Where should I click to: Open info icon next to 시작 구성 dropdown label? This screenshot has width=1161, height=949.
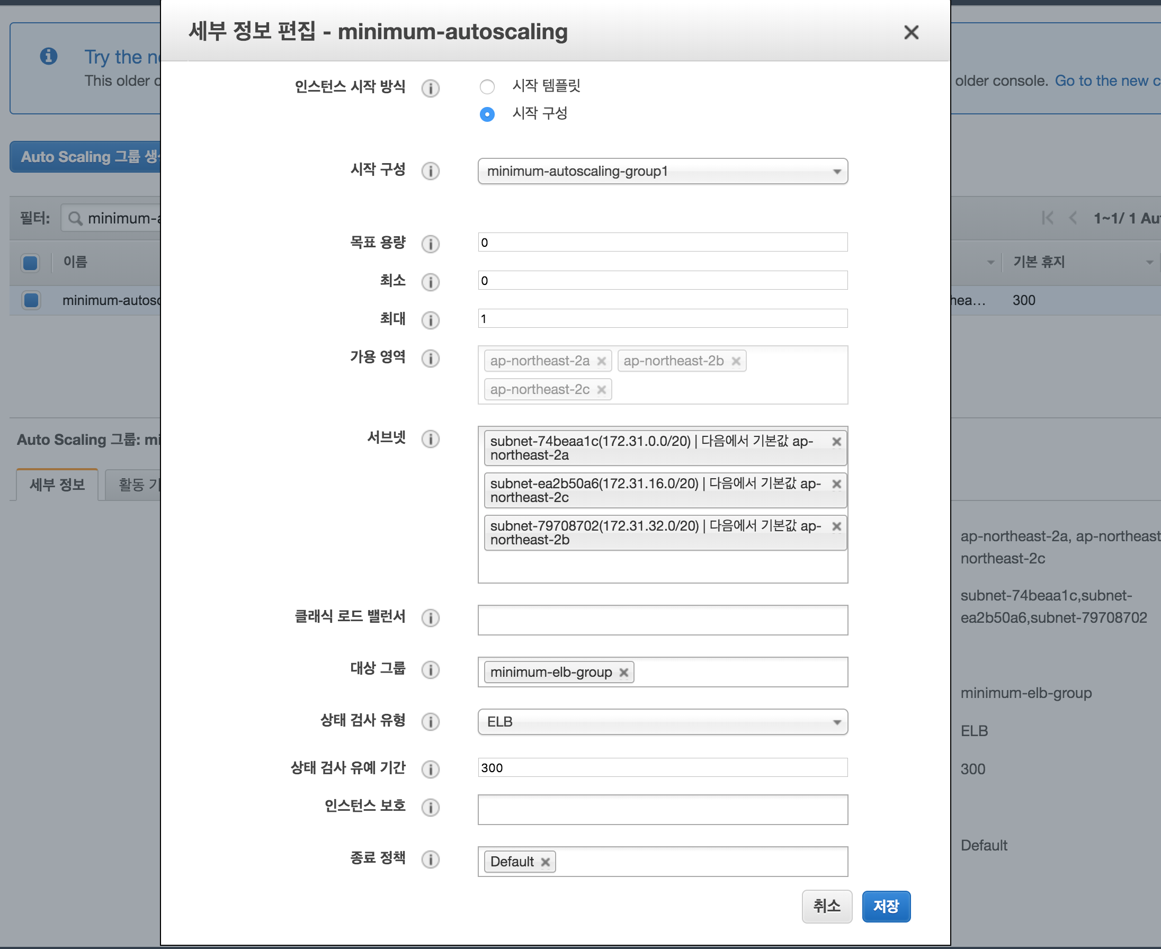pyautogui.click(x=430, y=171)
